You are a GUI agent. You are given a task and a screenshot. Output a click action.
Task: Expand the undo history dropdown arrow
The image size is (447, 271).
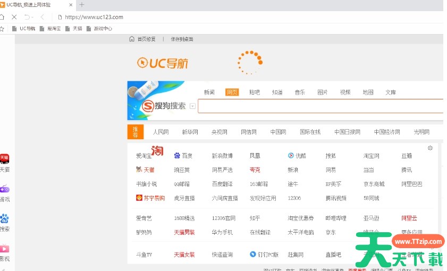click(32, 17)
